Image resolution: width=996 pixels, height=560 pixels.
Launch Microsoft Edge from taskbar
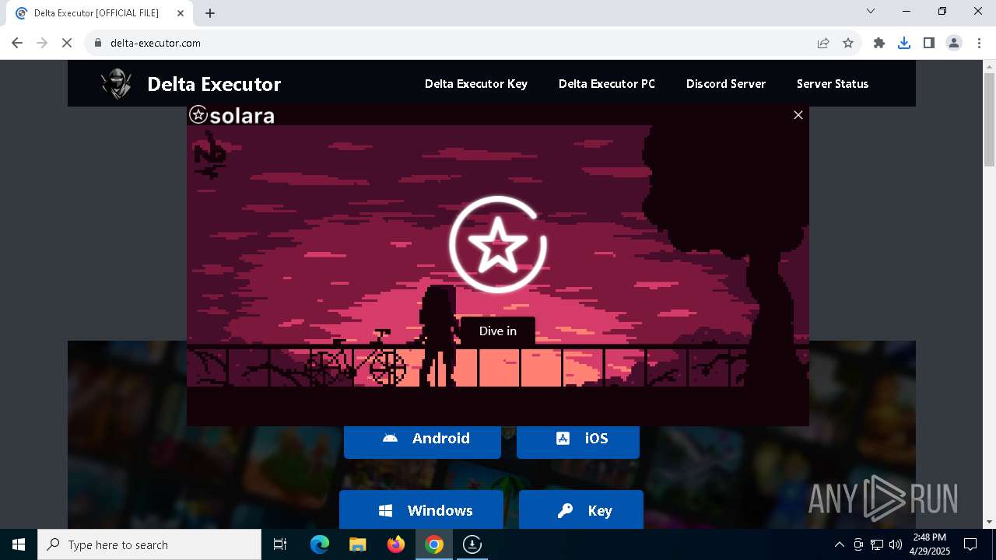[320, 544]
